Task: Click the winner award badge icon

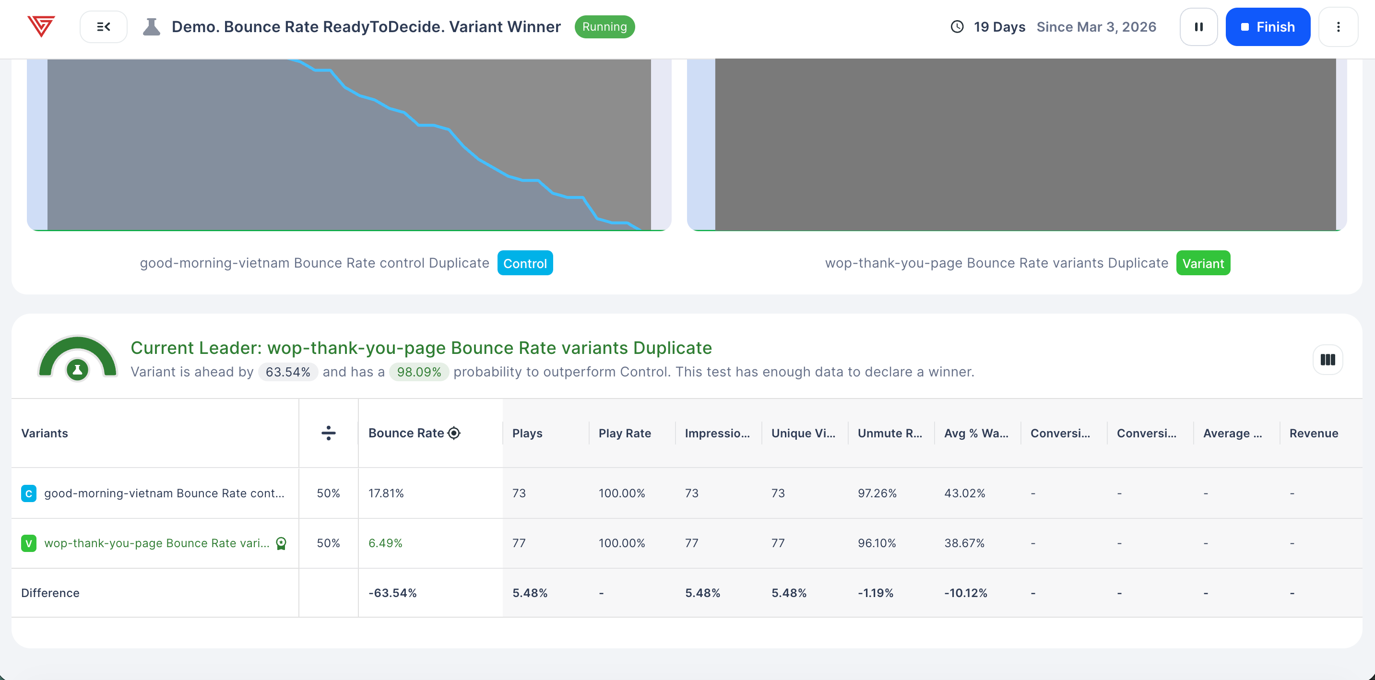Action: (x=281, y=543)
